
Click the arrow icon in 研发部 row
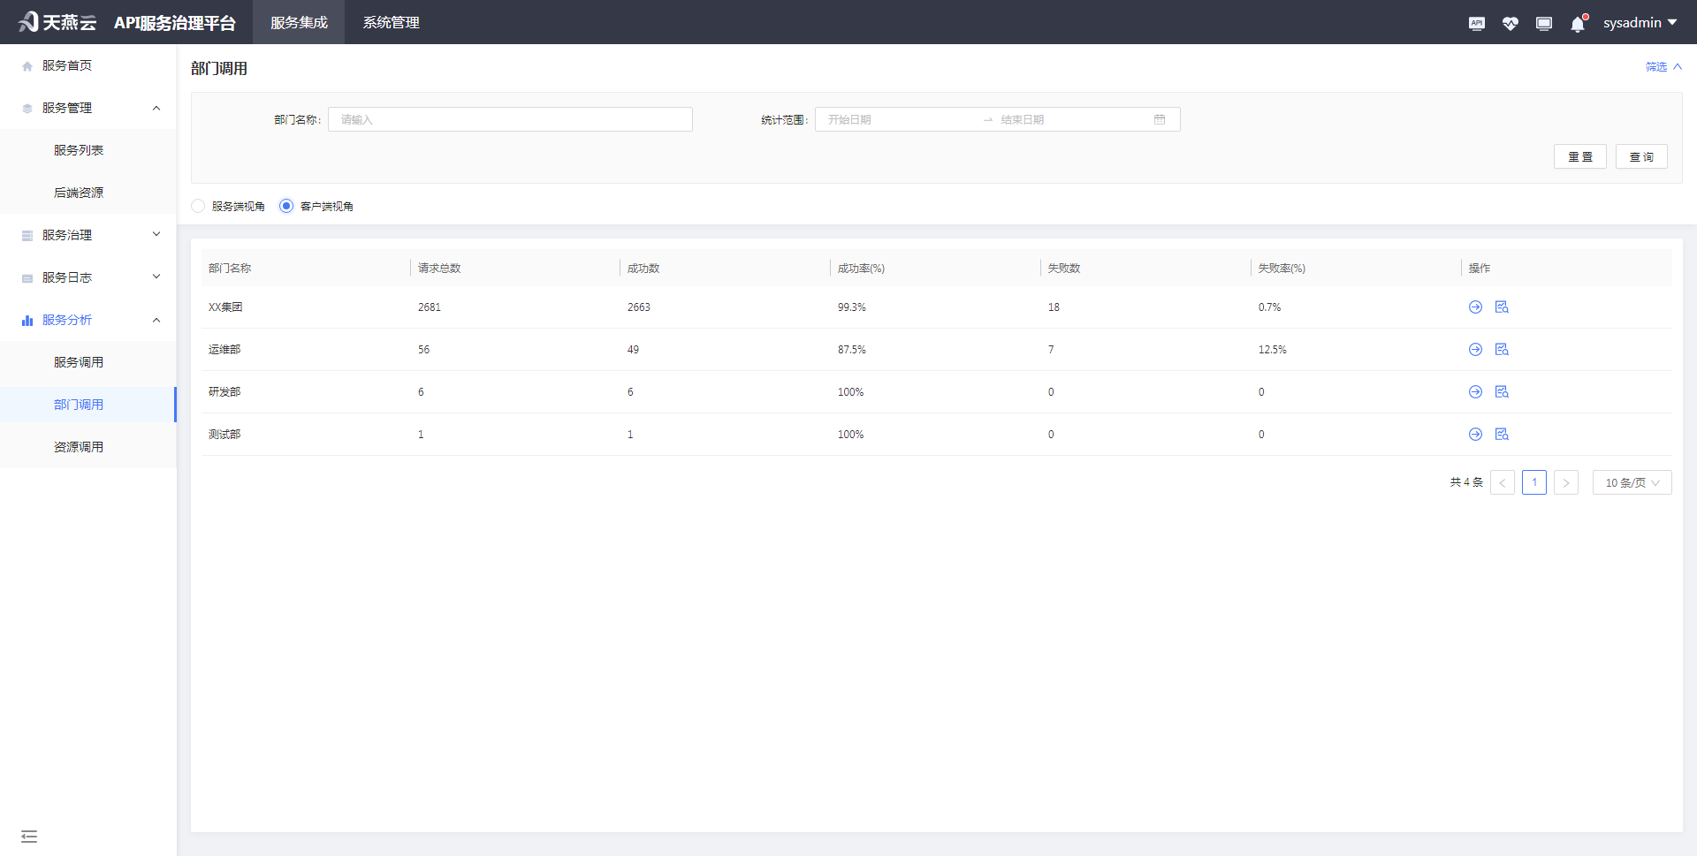pyautogui.click(x=1475, y=392)
